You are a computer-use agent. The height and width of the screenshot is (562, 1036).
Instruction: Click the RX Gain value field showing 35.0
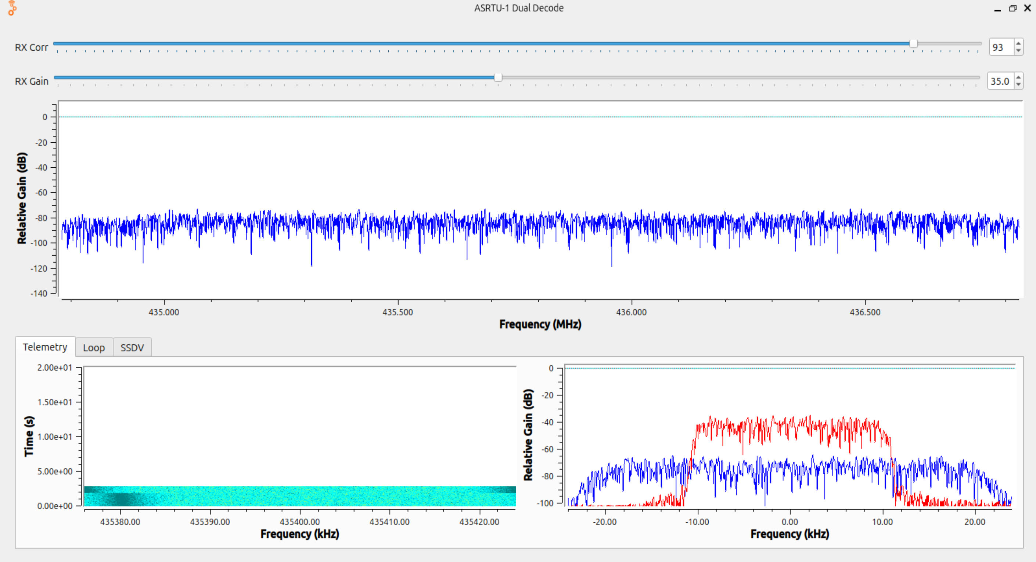point(1000,81)
